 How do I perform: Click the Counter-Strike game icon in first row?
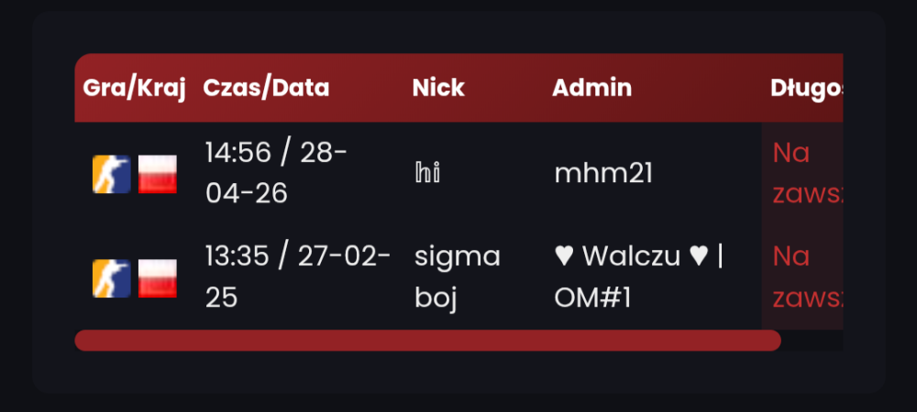111,174
